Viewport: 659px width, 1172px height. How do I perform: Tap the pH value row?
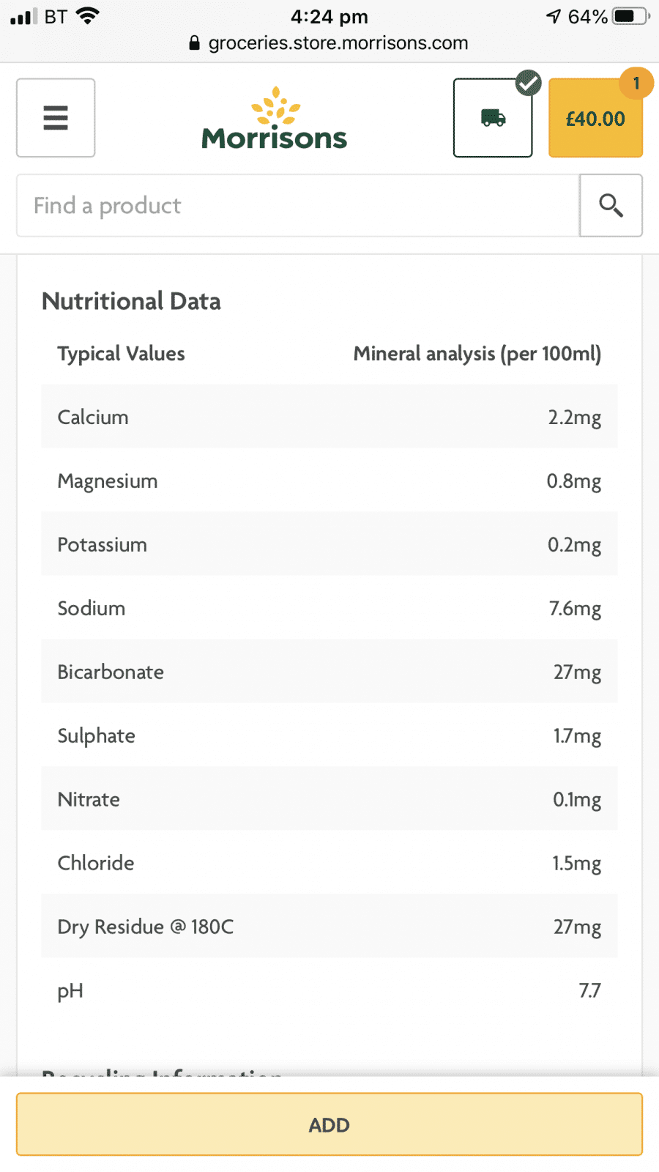[329, 990]
